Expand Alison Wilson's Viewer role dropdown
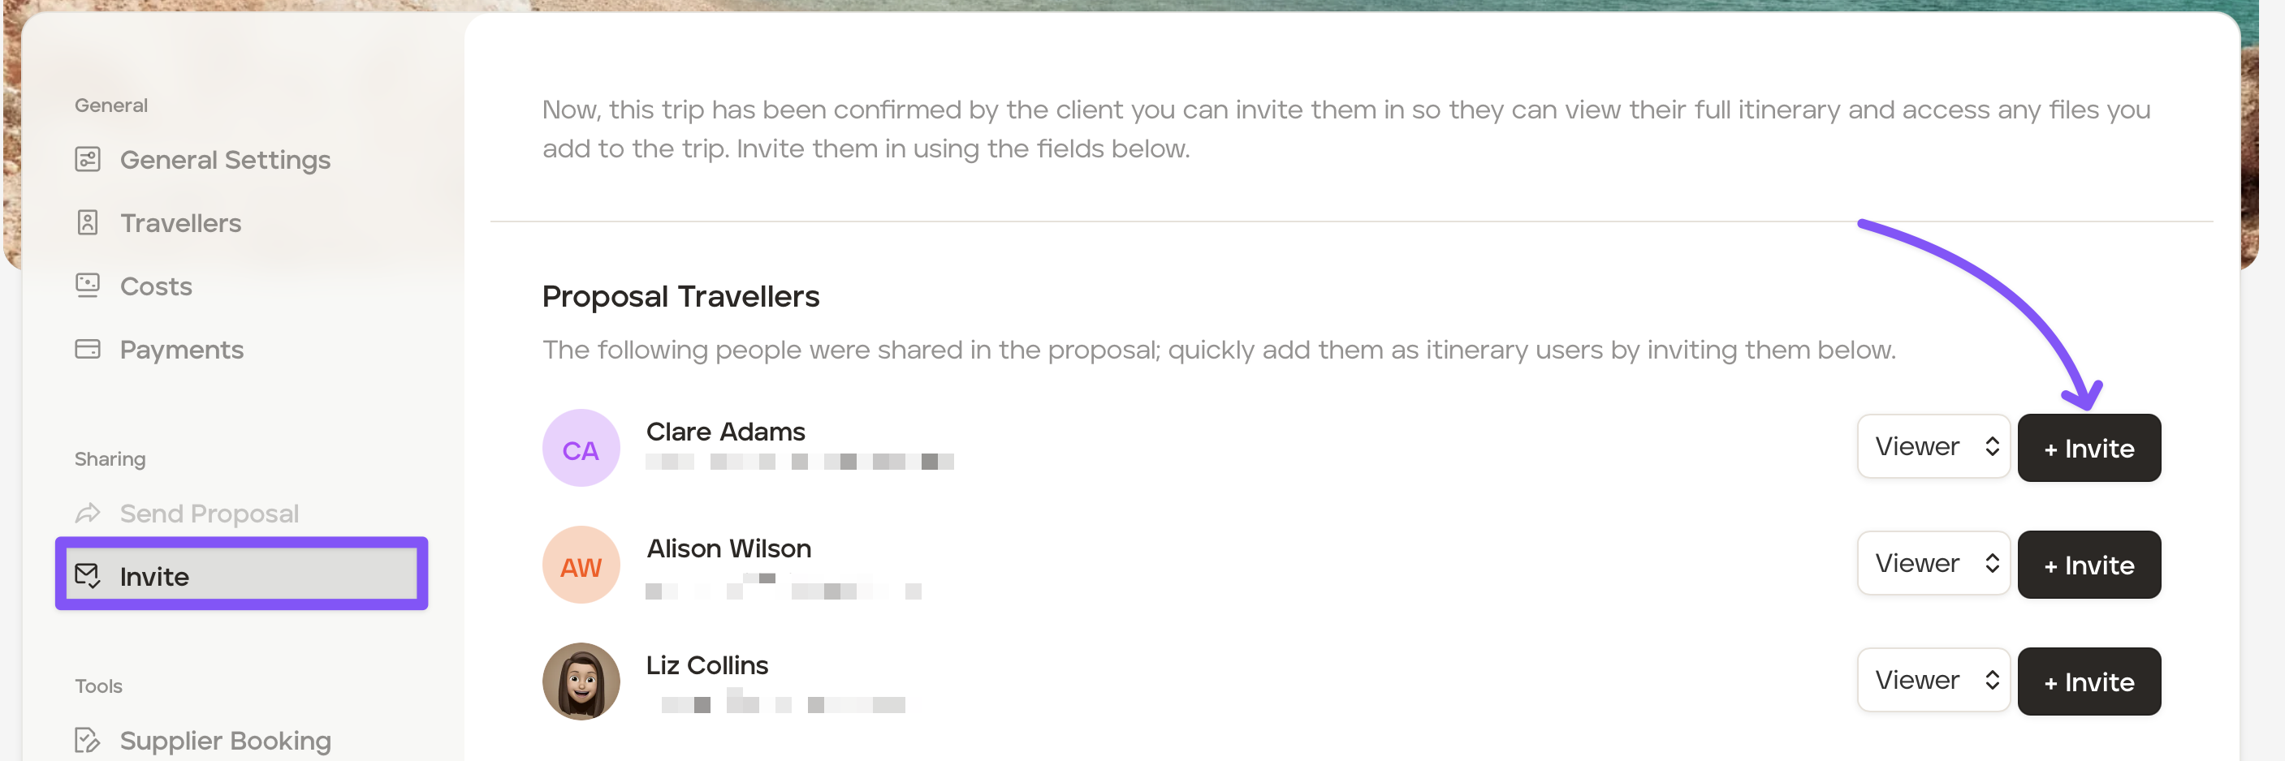This screenshot has height=761, width=2285. [x=1933, y=563]
